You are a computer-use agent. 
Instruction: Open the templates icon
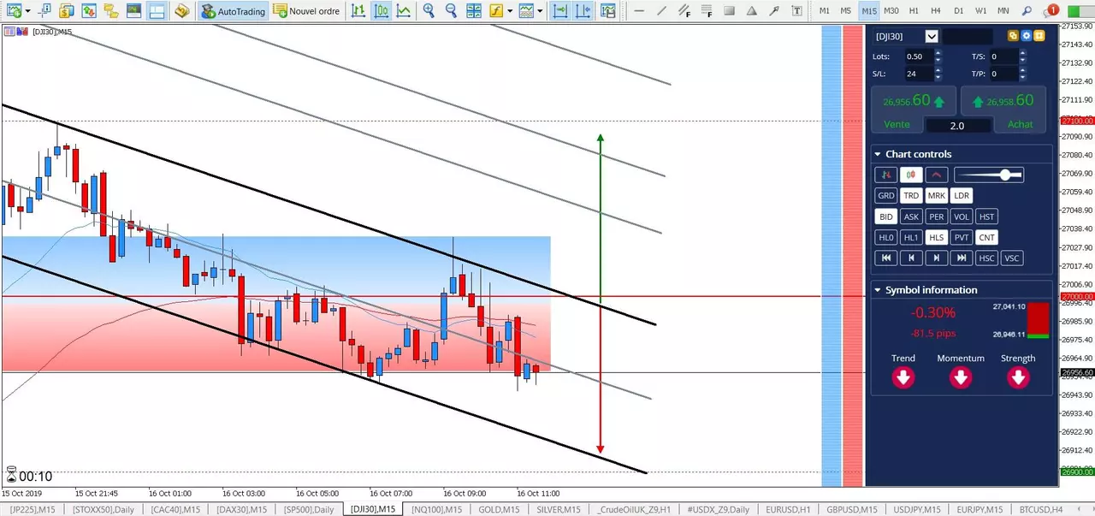tap(524, 11)
